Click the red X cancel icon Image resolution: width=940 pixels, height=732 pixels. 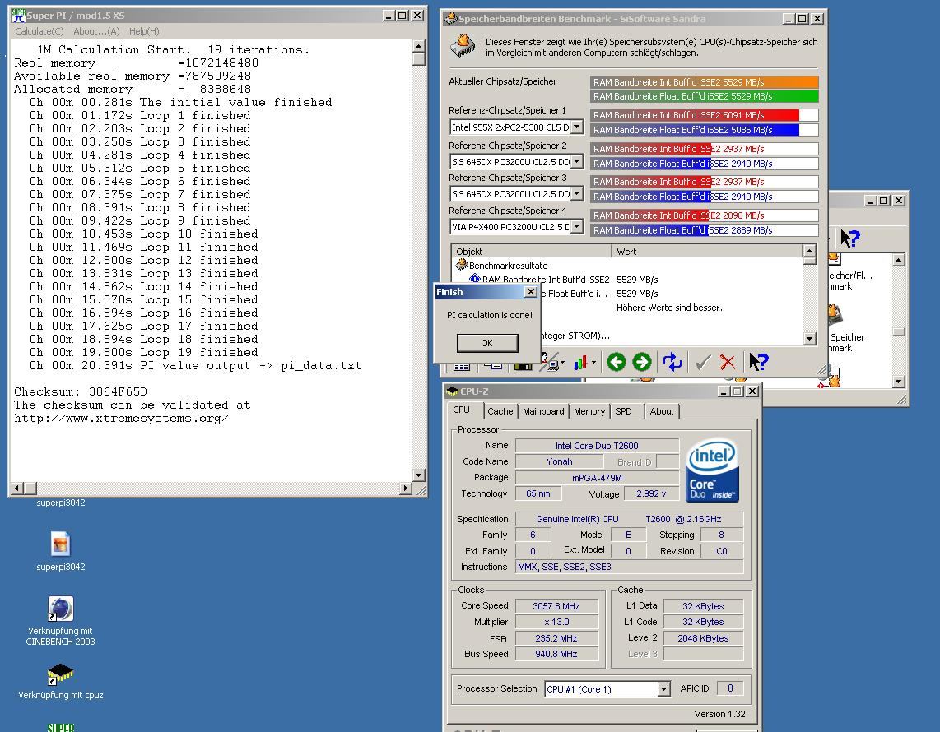click(727, 362)
